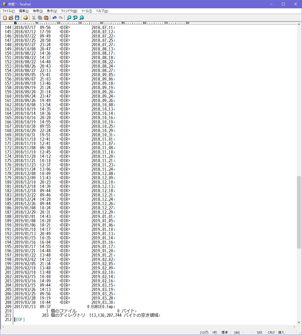The height and width of the screenshot is (335, 302).
Task: Click [80] column width in status bar
Action: (x=237, y=332)
